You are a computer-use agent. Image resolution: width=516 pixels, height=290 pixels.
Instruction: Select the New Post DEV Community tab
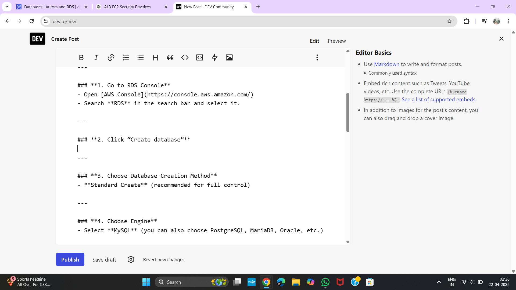(209, 7)
